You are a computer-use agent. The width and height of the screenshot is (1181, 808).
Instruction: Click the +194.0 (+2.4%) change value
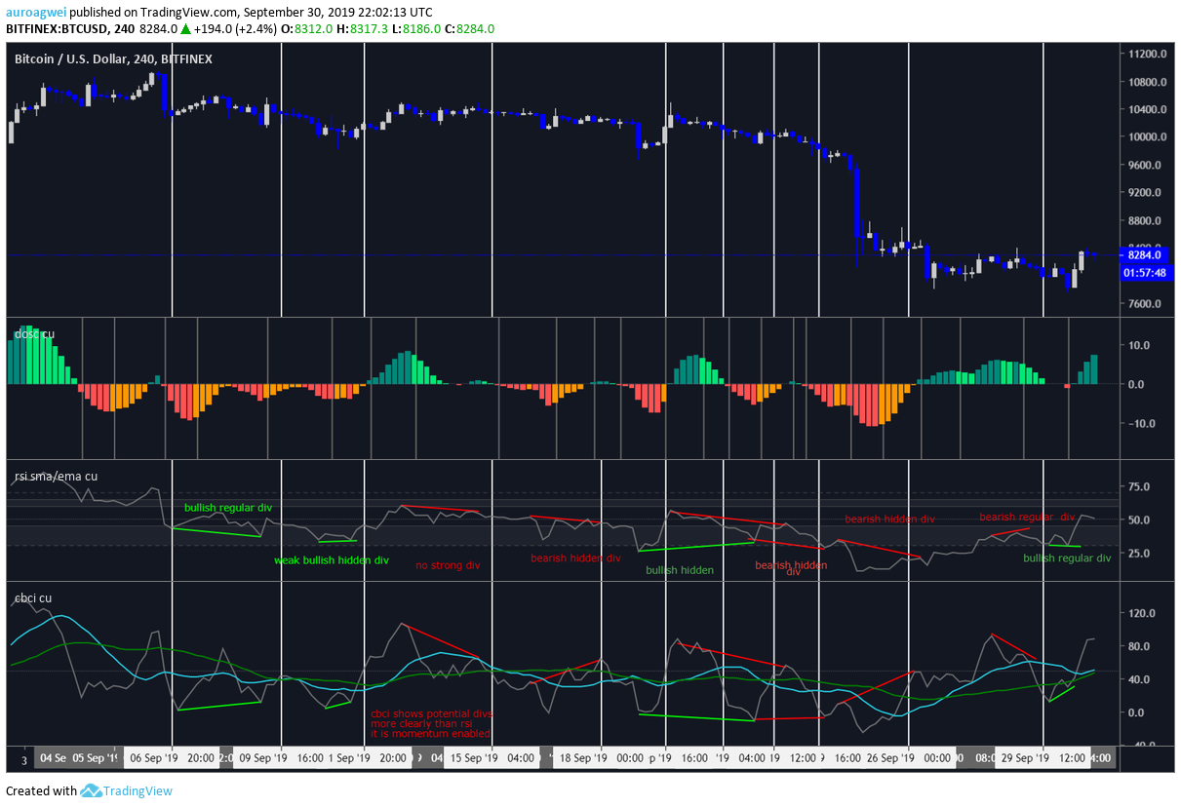[x=233, y=29]
